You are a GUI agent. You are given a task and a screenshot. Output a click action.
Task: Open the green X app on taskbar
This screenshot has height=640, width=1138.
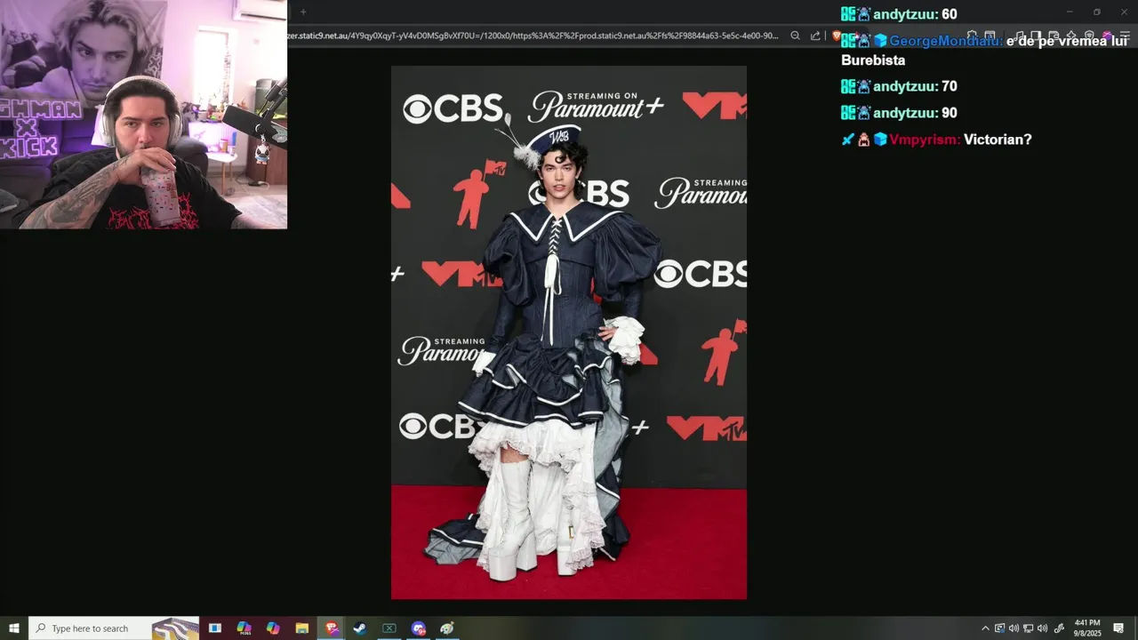tap(389, 628)
